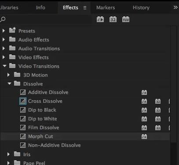This screenshot has width=179, height=165.
Task: Expand the Video Effects folder arrow
Action: click(x=4, y=57)
